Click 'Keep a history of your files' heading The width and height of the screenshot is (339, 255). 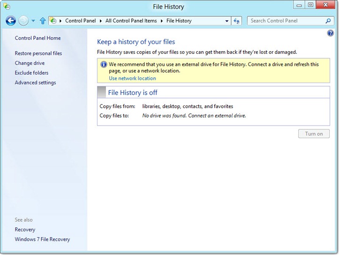(136, 42)
